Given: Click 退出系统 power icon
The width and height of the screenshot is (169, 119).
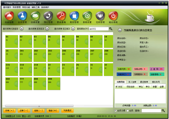Looking at the screenshot, I should point(113,16).
